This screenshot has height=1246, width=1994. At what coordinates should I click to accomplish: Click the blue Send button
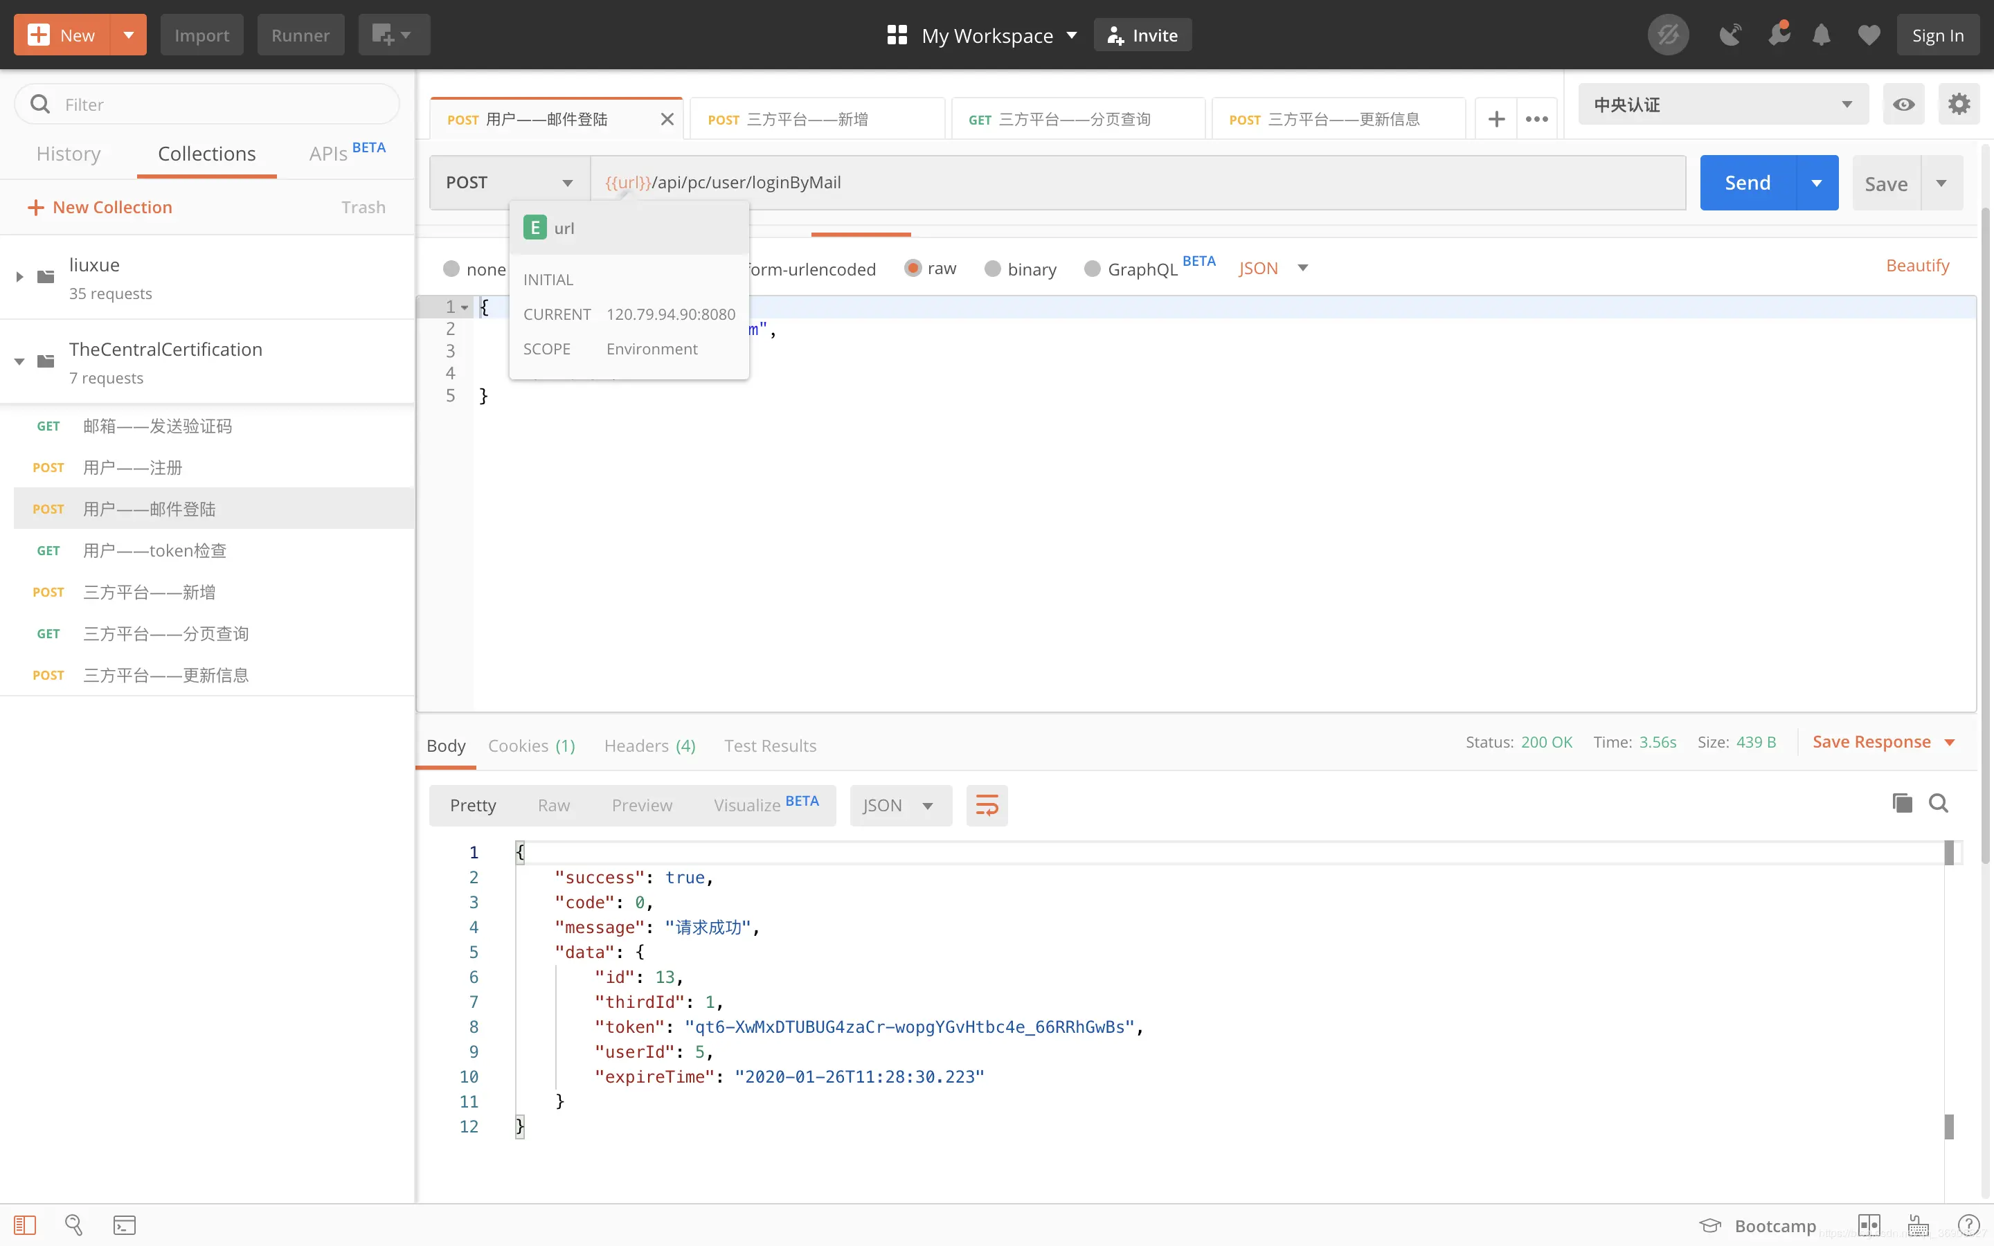pyautogui.click(x=1748, y=182)
